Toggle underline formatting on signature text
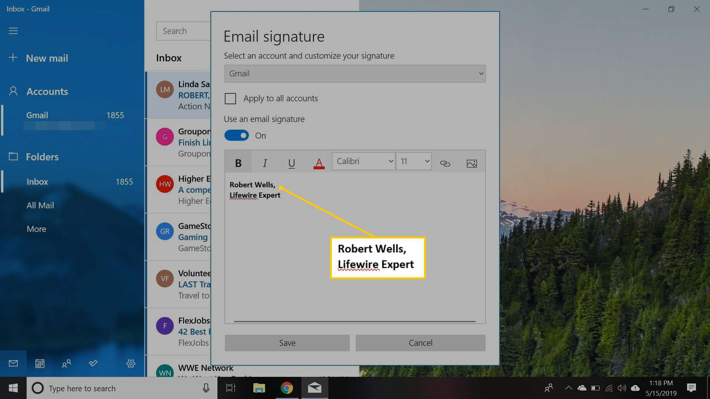710x399 pixels. [x=292, y=162]
